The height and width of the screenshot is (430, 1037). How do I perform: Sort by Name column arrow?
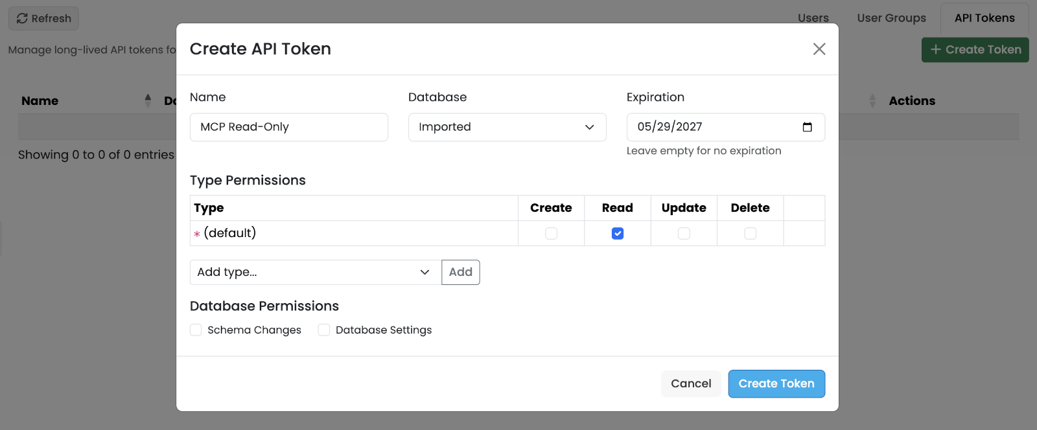(x=148, y=100)
